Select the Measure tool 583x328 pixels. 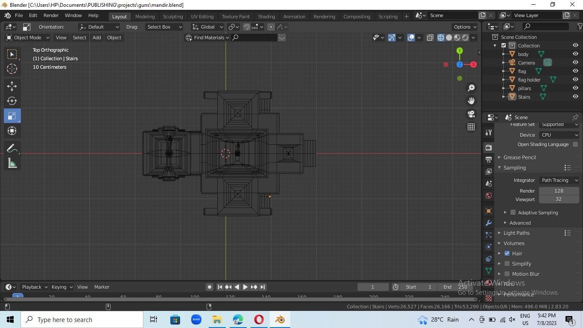pyautogui.click(x=12, y=163)
